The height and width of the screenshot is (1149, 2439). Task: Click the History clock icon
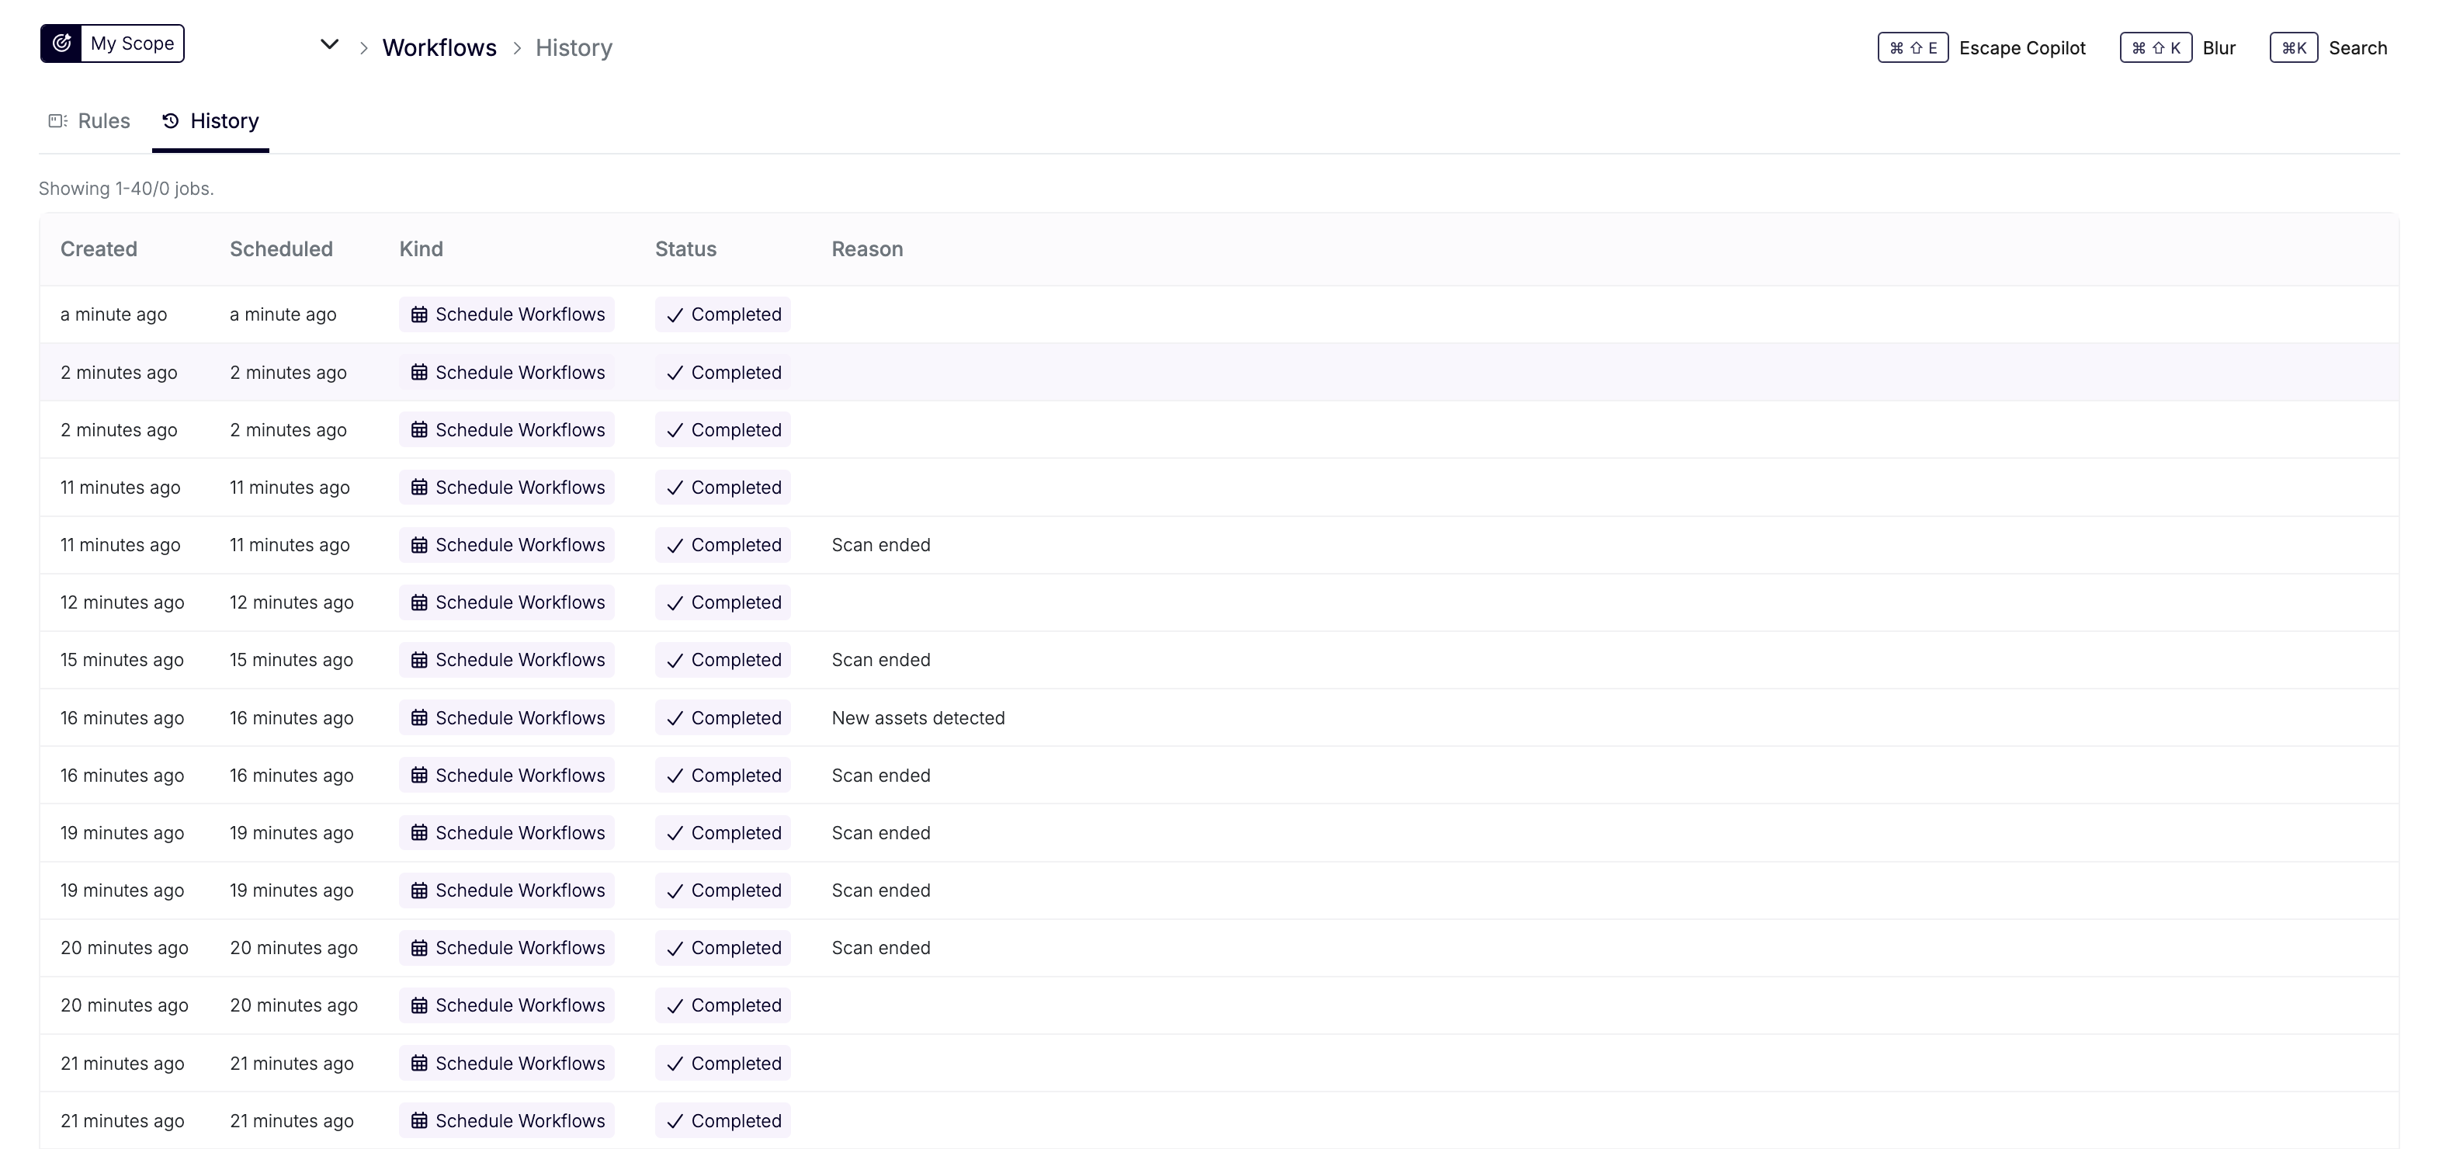[171, 121]
